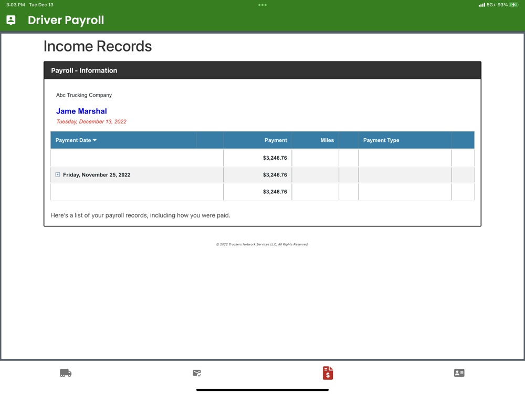Tap the three-dot multitasking indicator at top
The width and height of the screenshot is (525, 394).
[262, 5]
